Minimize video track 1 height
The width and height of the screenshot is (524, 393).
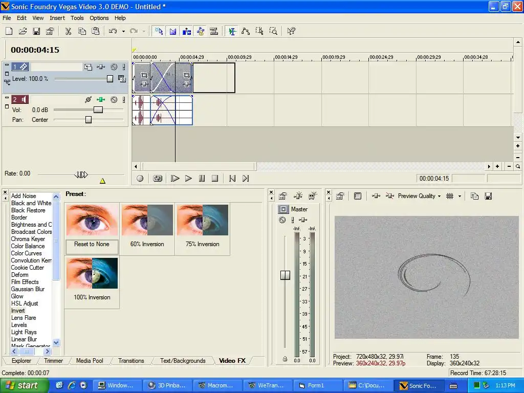pyautogui.click(x=7, y=65)
